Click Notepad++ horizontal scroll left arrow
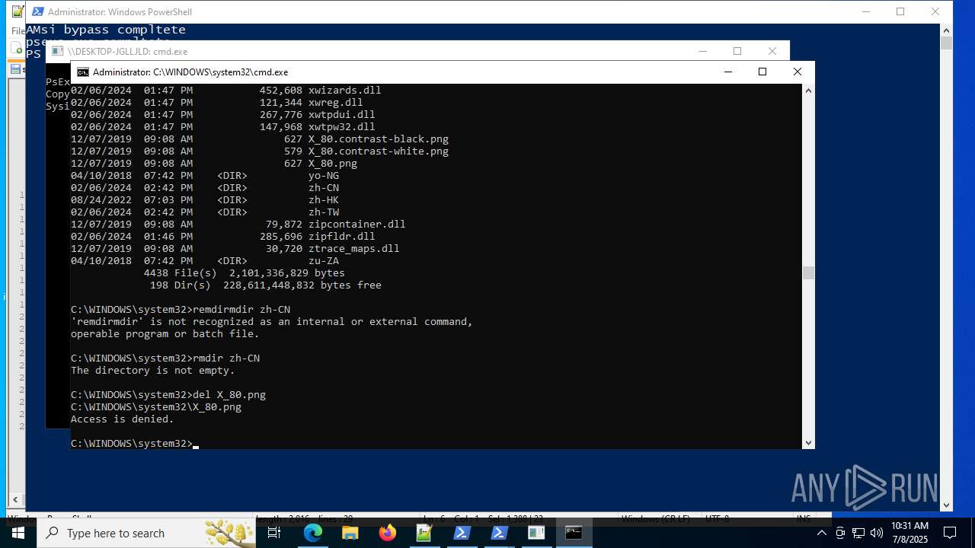This screenshot has width=975, height=548. click(14, 500)
